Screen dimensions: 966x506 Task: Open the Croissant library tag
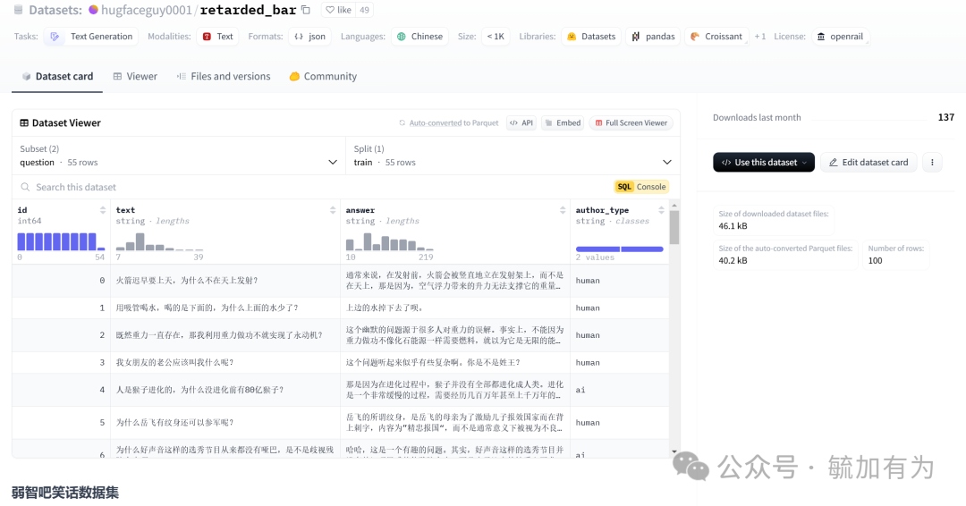(x=716, y=37)
